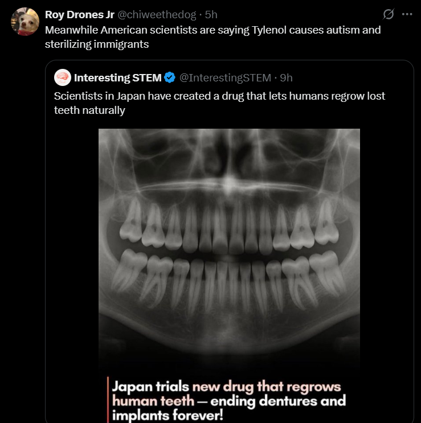Open the three-dot more options menu
Screen dimensions: 421x423
tap(407, 14)
